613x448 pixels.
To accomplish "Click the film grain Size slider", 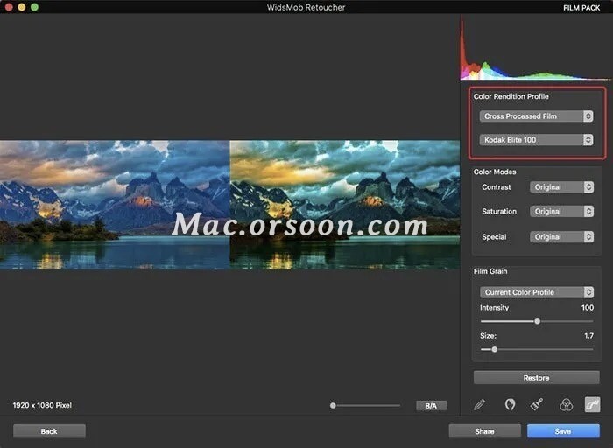I will pos(495,349).
